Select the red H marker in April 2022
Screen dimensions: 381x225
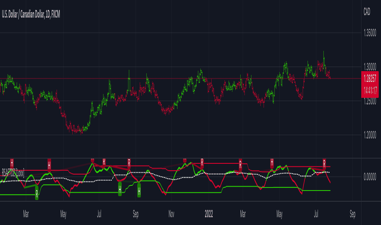coord(272,163)
